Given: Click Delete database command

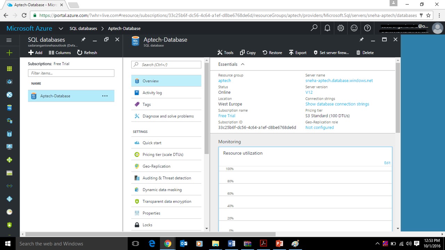Looking at the screenshot, I should (365, 52).
